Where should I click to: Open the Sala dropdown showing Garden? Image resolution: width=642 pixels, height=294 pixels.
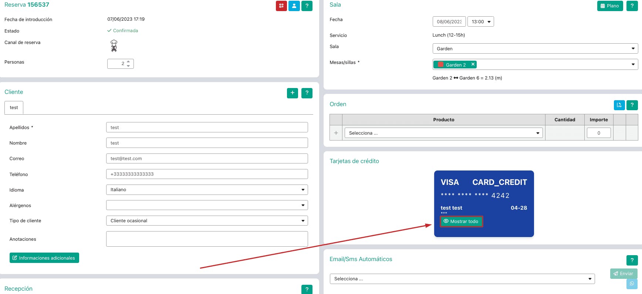pyautogui.click(x=535, y=48)
